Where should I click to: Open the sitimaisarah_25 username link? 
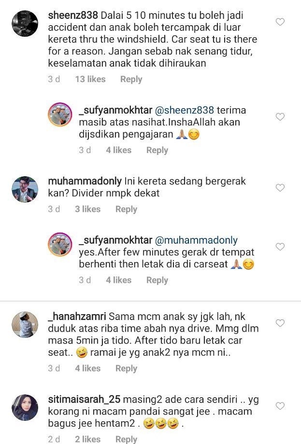click(x=84, y=399)
